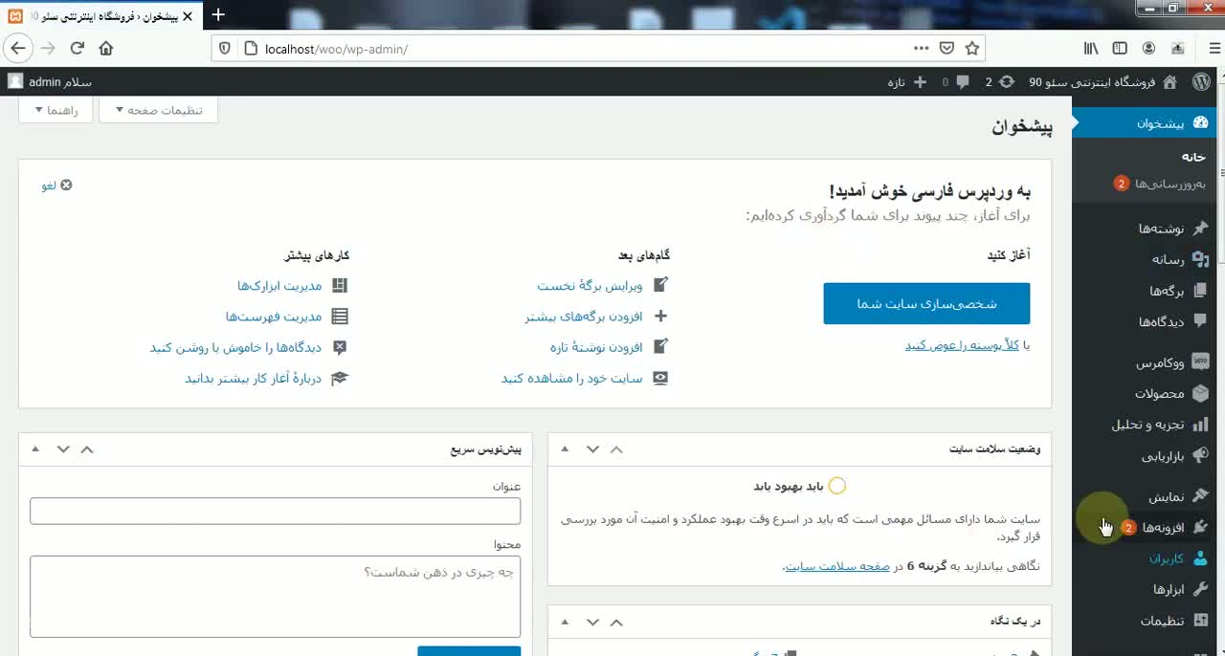Click the WordPress logo in the admin toolbar
The width and height of the screenshot is (1225, 656).
(1202, 81)
